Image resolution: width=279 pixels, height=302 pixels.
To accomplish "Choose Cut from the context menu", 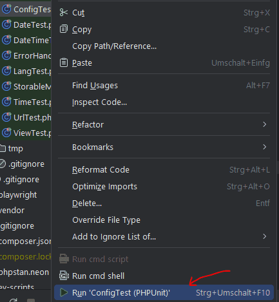I will click(164, 12).
